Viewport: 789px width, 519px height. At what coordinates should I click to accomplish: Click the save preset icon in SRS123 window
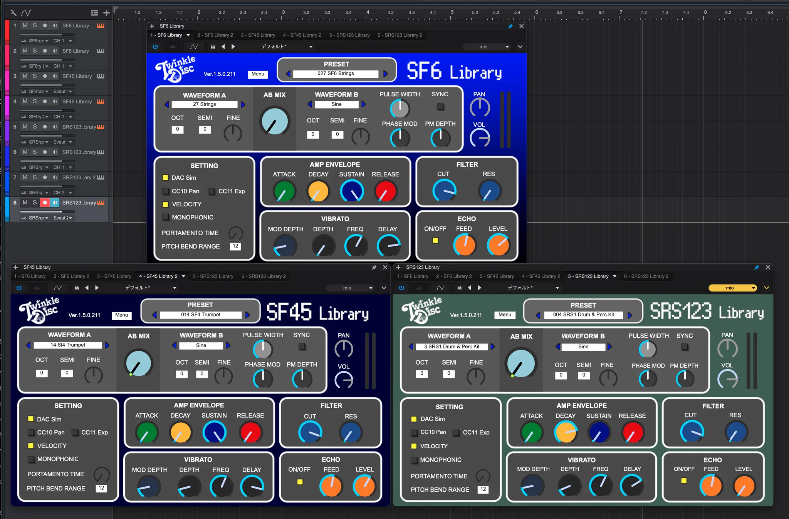pyautogui.click(x=459, y=288)
